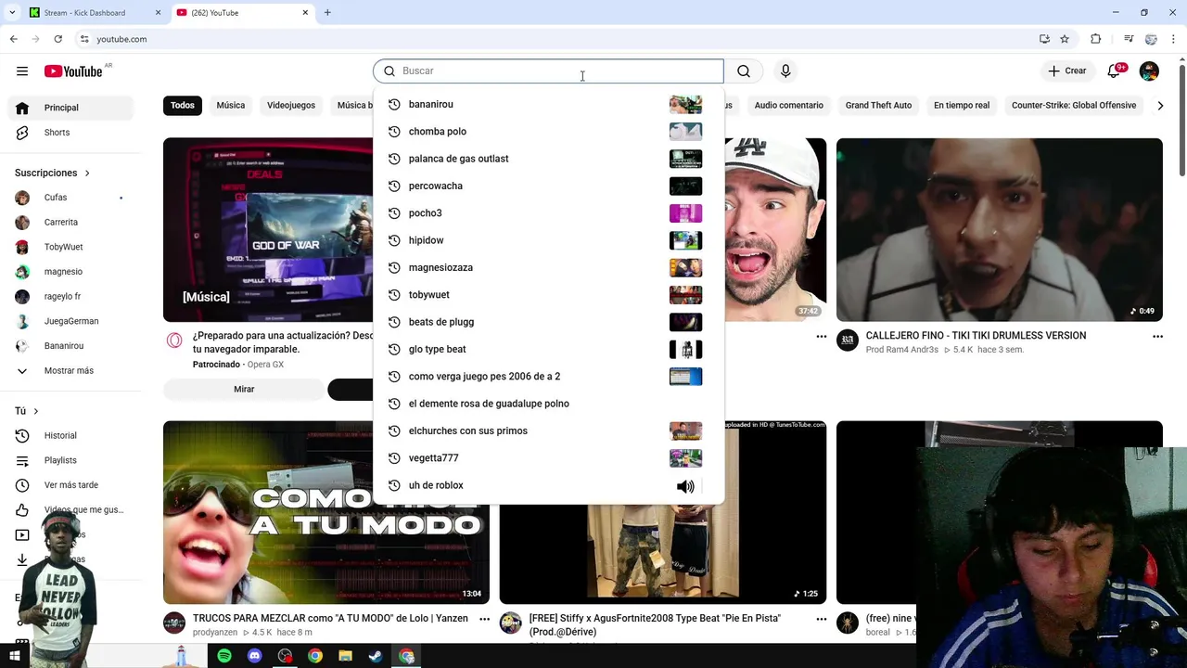This screenshot has width=1187, height=668.
Task: Click the Crear button
Action: pos(1066,71)
